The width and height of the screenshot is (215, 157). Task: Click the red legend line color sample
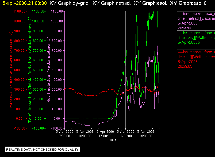(180, 52)
